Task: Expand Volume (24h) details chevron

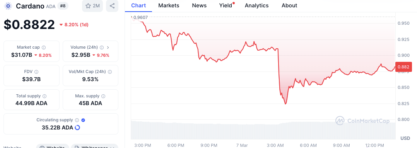Action: (108, 48)
